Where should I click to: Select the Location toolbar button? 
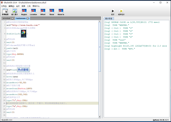tap(33, 12)
